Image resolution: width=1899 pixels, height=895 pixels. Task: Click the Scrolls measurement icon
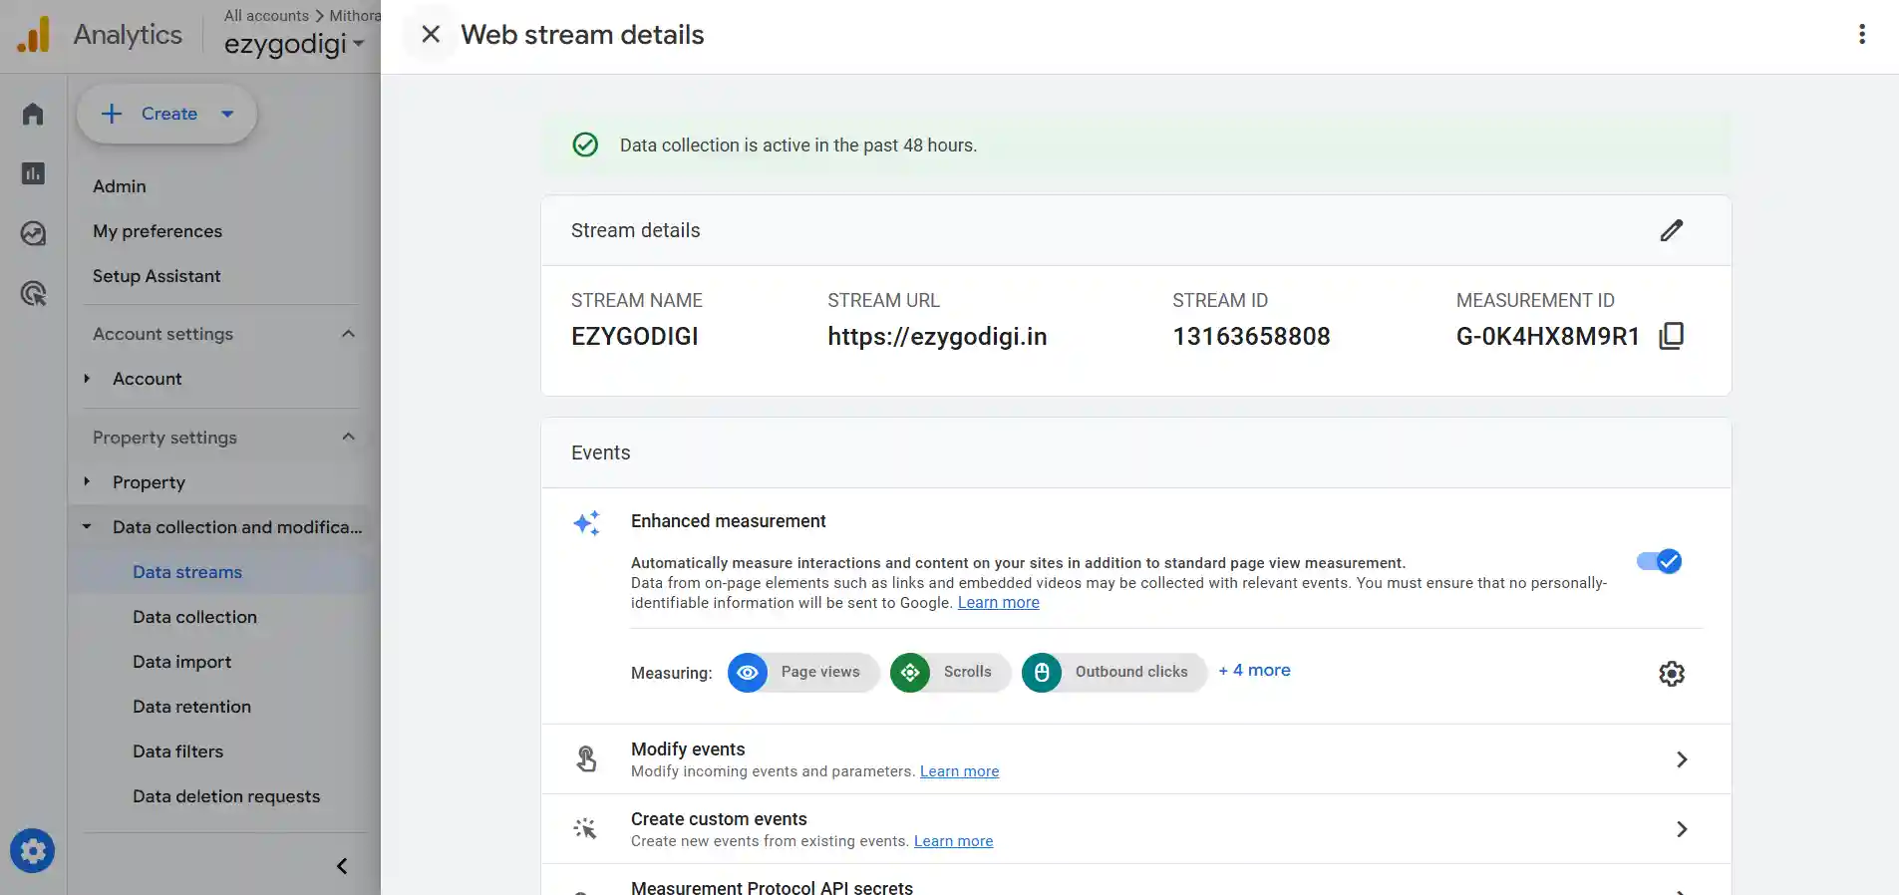click(910, 673)
